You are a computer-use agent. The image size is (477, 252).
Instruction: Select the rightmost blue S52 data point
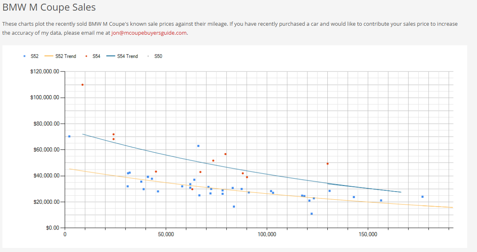tap(422, 197)
